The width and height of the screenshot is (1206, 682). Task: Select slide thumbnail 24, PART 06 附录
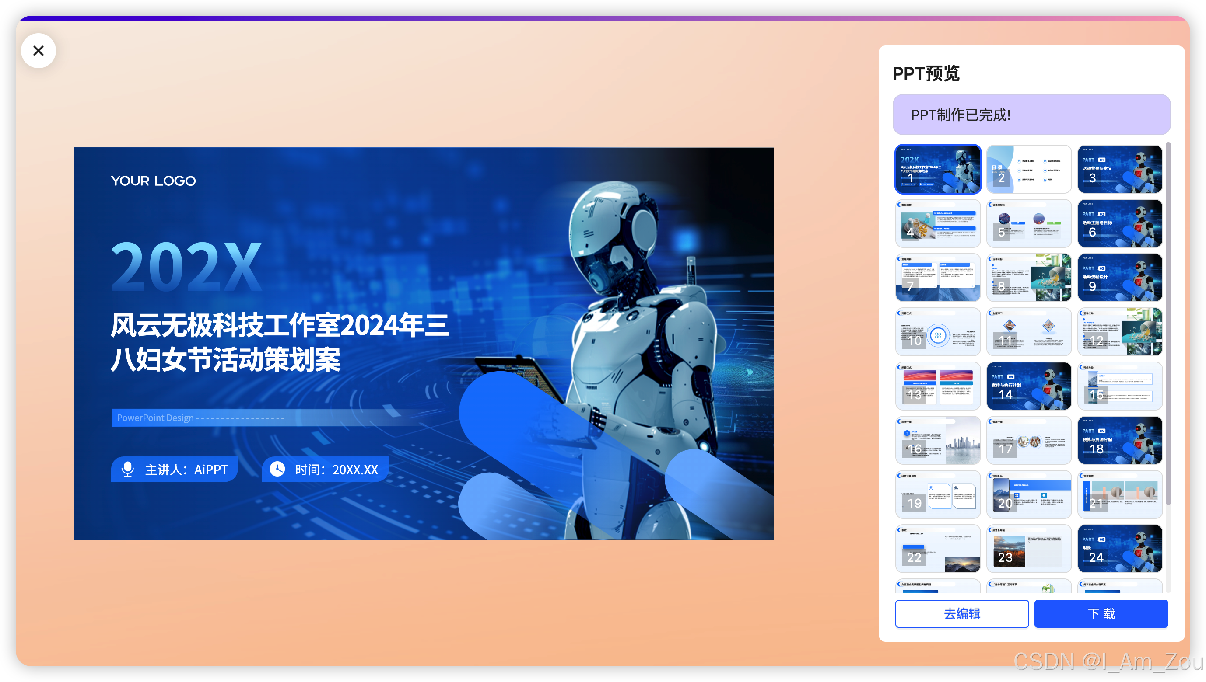click(x=1119, y=549)
